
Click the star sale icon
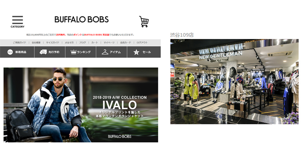(136, 52)
